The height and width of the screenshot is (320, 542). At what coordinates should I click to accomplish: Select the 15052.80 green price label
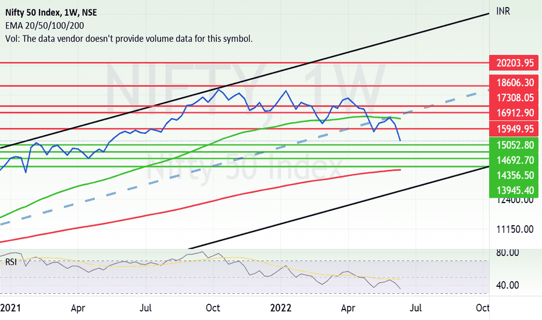coord(514,145)
